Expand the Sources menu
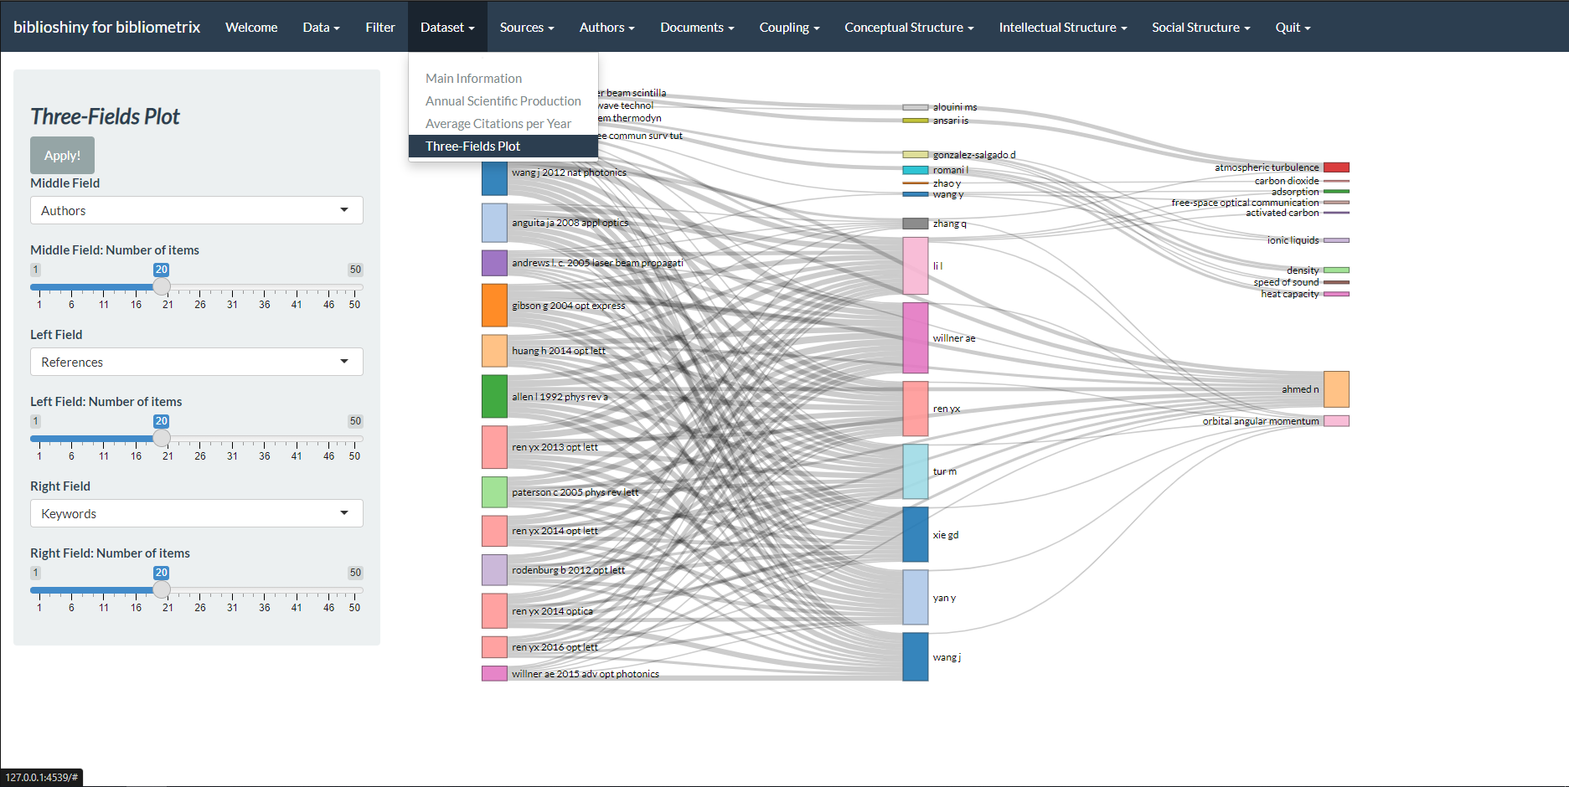Image resolution: width=1569 pixels, height=787 pixels. 527,27
